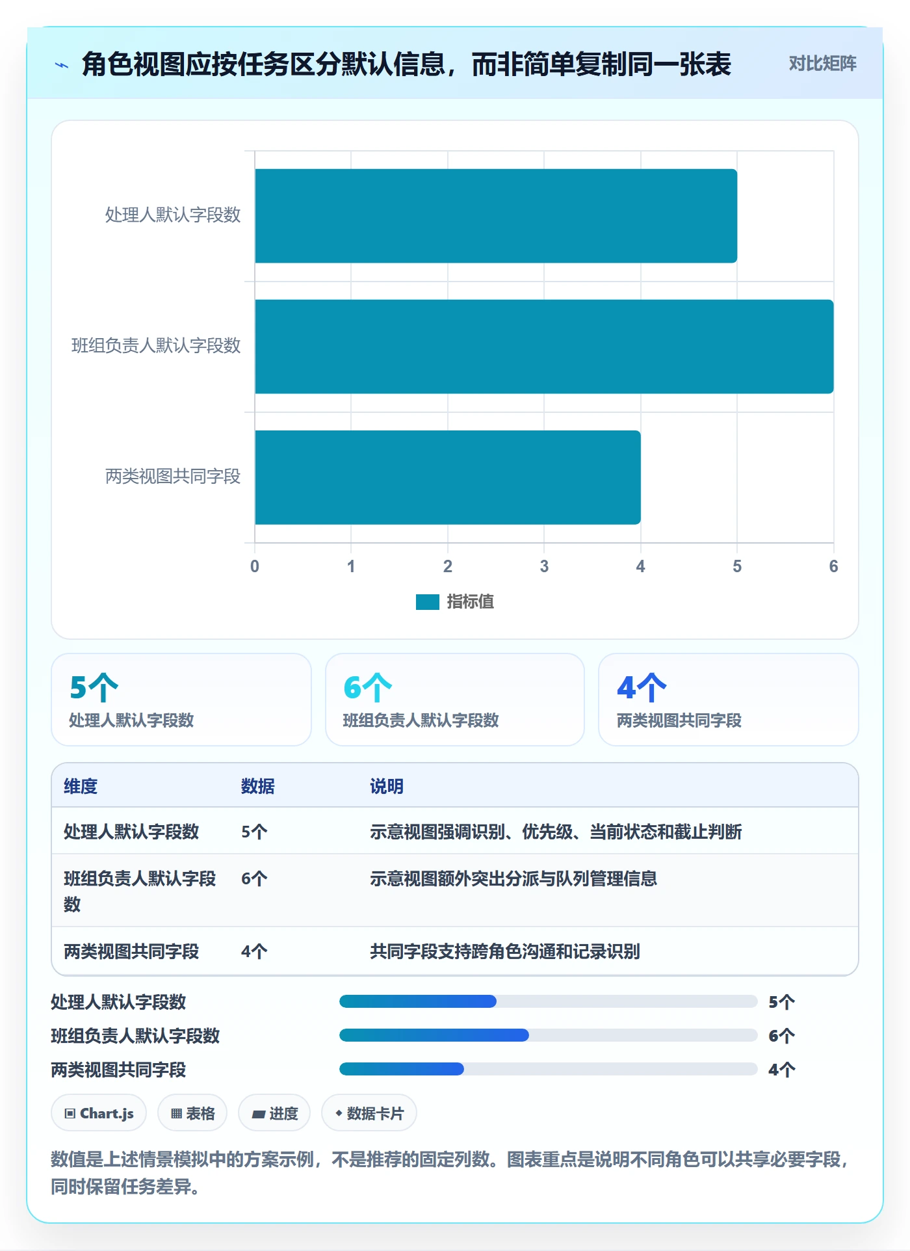This screenshot has height=1251, width=910.
Task: Click the lightning icon beside the title
Action: 62,65
